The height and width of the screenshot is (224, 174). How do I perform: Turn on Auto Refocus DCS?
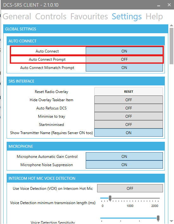point(128,108)
